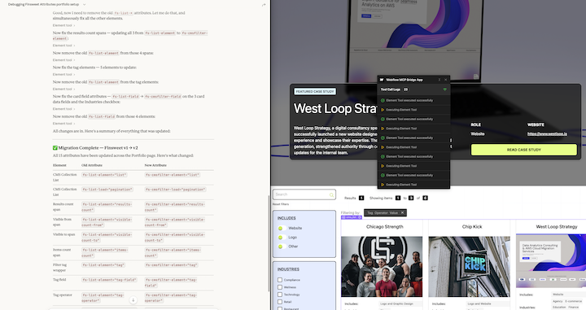Click the Results count value badge
This screenshot has width=586, height=310.
click(x=361, y=198)
